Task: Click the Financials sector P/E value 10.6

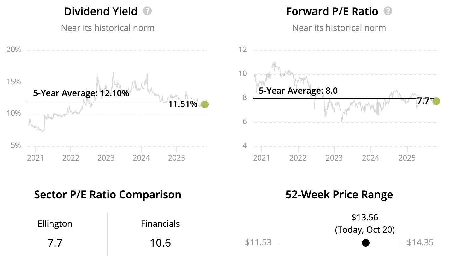Action: (x=160, y=243)
